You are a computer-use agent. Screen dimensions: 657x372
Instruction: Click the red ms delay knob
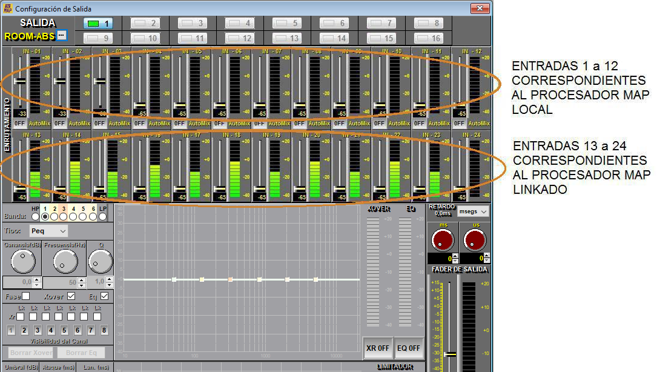click(x=443, y=240)
